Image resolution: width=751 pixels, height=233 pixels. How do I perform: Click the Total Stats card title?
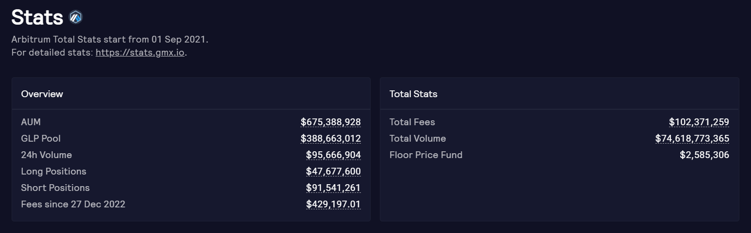tap(413, 94)
